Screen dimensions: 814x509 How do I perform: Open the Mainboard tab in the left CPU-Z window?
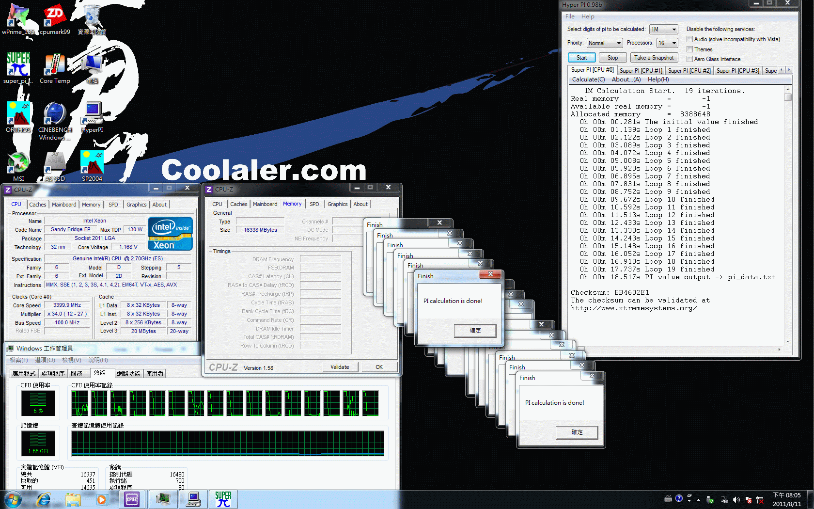(x=64, y=205)
